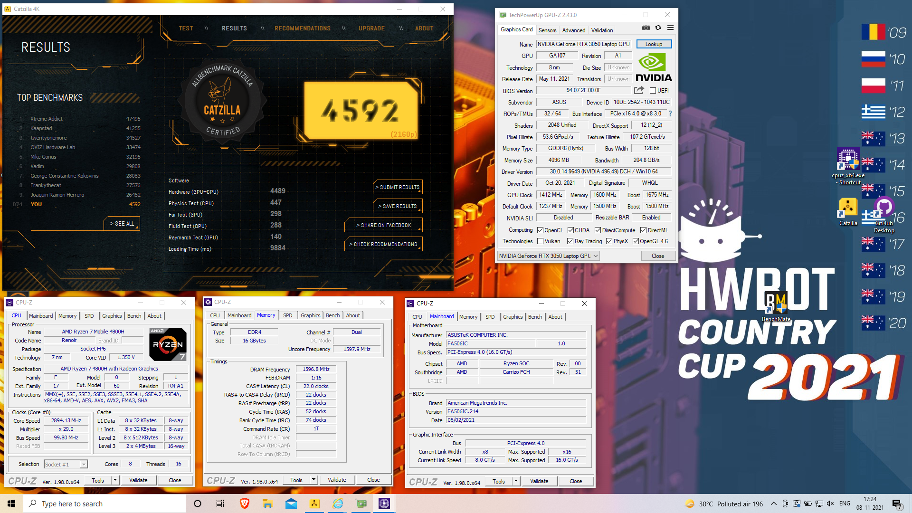Screen dimensions: 912x513
Task: Open the BenchMate desktop icon
Action: [x=776, y=306]
